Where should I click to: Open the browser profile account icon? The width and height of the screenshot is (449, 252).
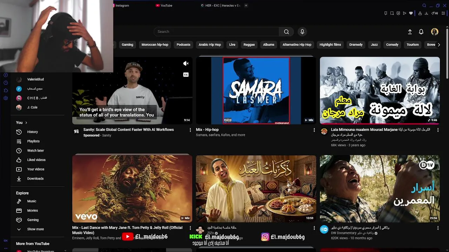[x=420, y=13]
